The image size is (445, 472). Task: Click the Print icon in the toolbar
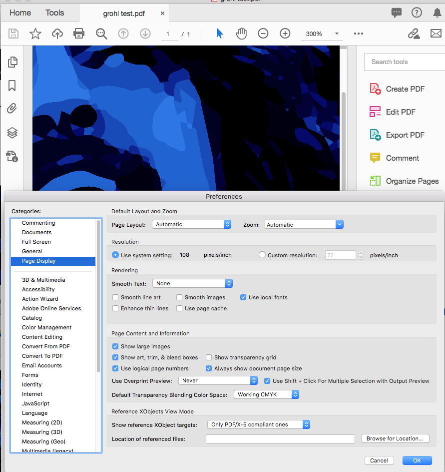(x=79, y=34)
